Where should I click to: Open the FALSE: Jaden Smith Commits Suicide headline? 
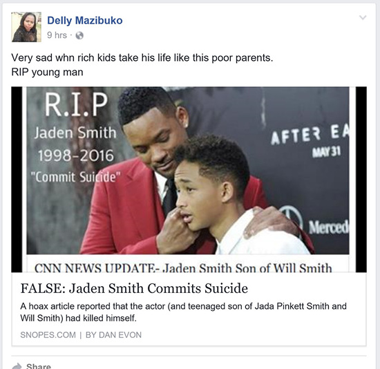coord(134,288)
